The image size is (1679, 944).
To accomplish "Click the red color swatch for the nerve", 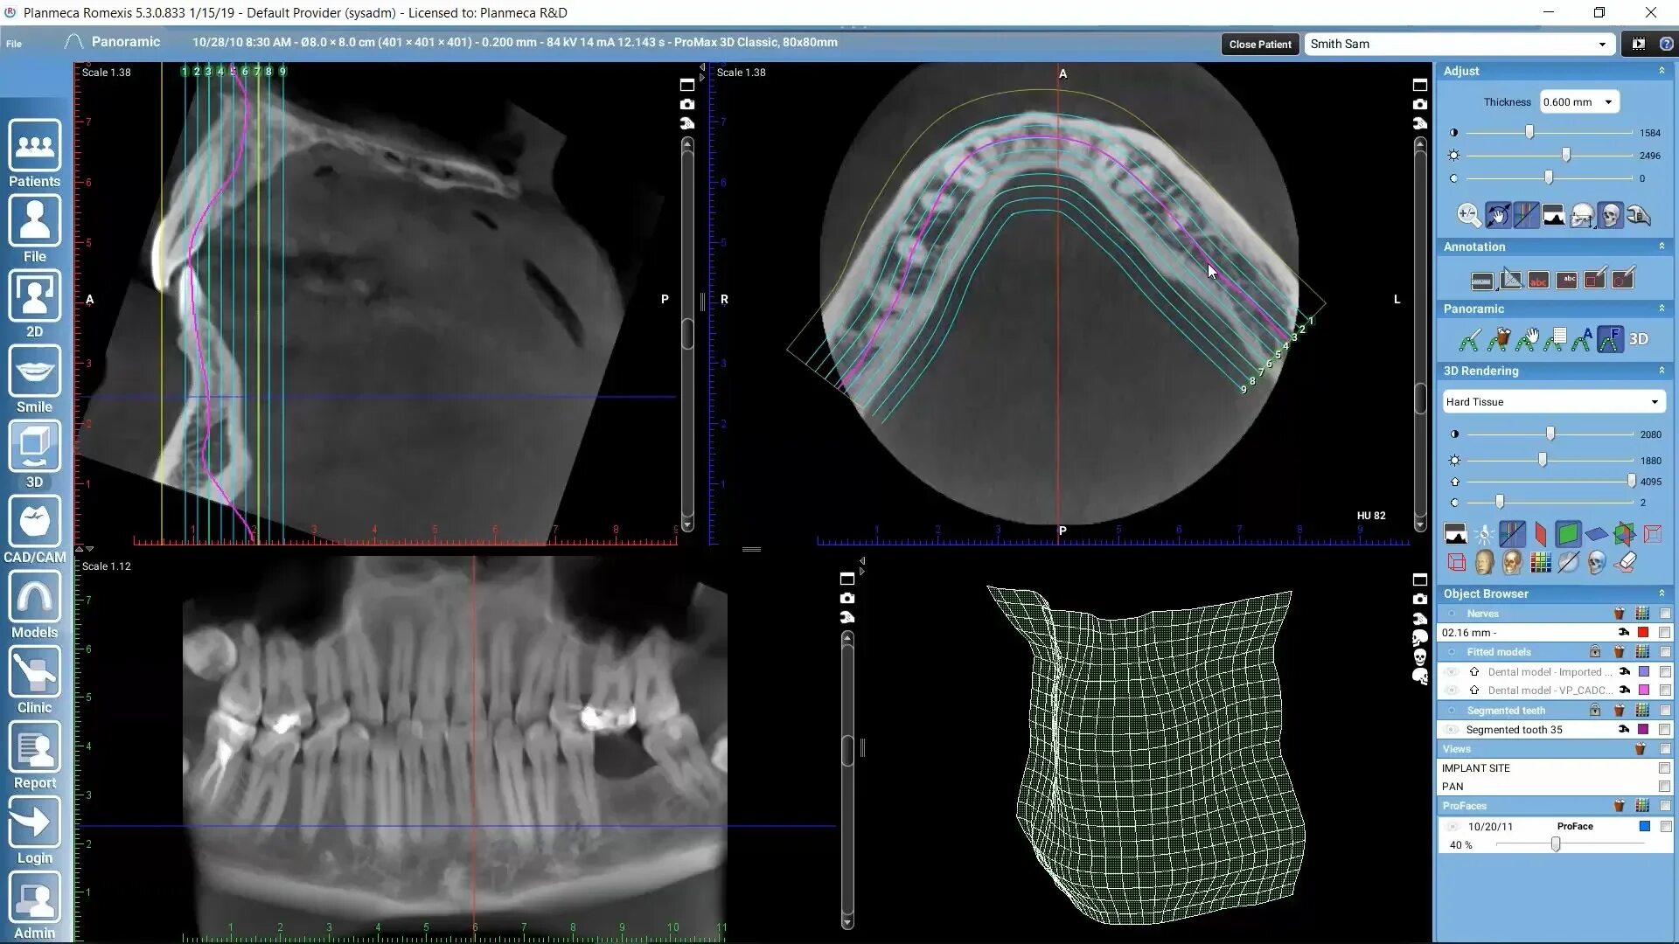I will 1643,633.
